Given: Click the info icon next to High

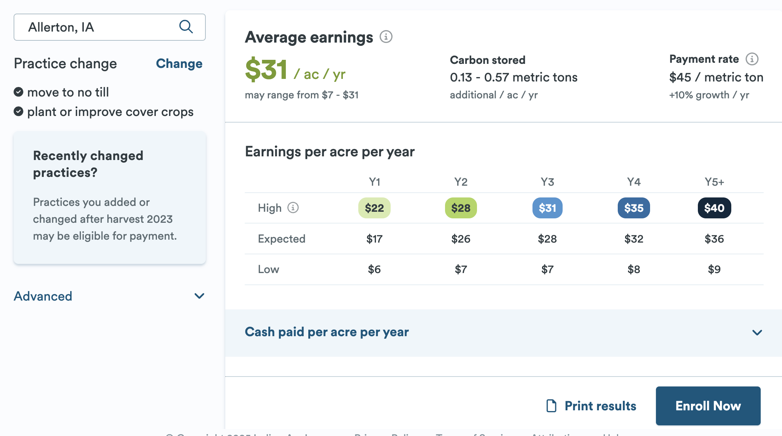Looking at the screenshot, I should 293,207.
